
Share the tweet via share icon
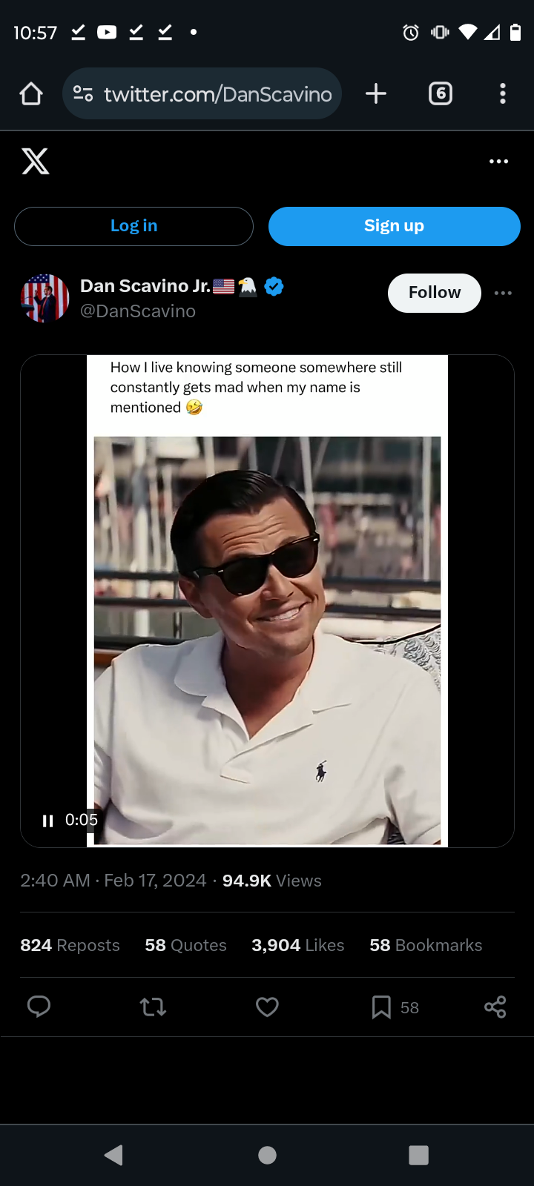point(495,1007)
